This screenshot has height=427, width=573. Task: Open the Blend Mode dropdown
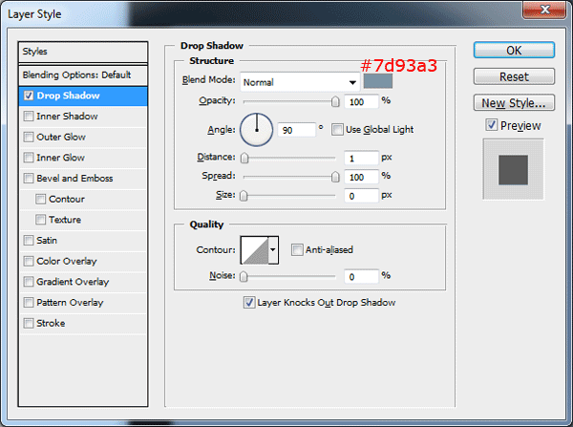pos(298,82)
